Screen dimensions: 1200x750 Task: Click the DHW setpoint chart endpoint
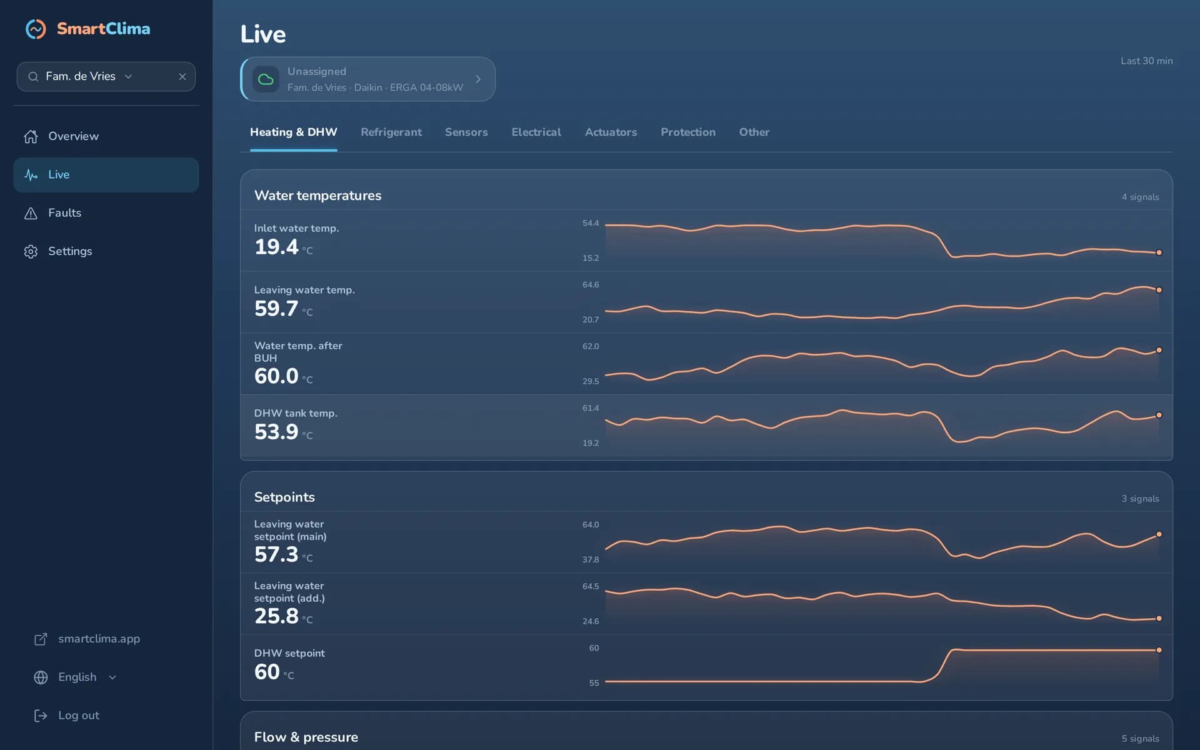click(x=1159, y=650)
